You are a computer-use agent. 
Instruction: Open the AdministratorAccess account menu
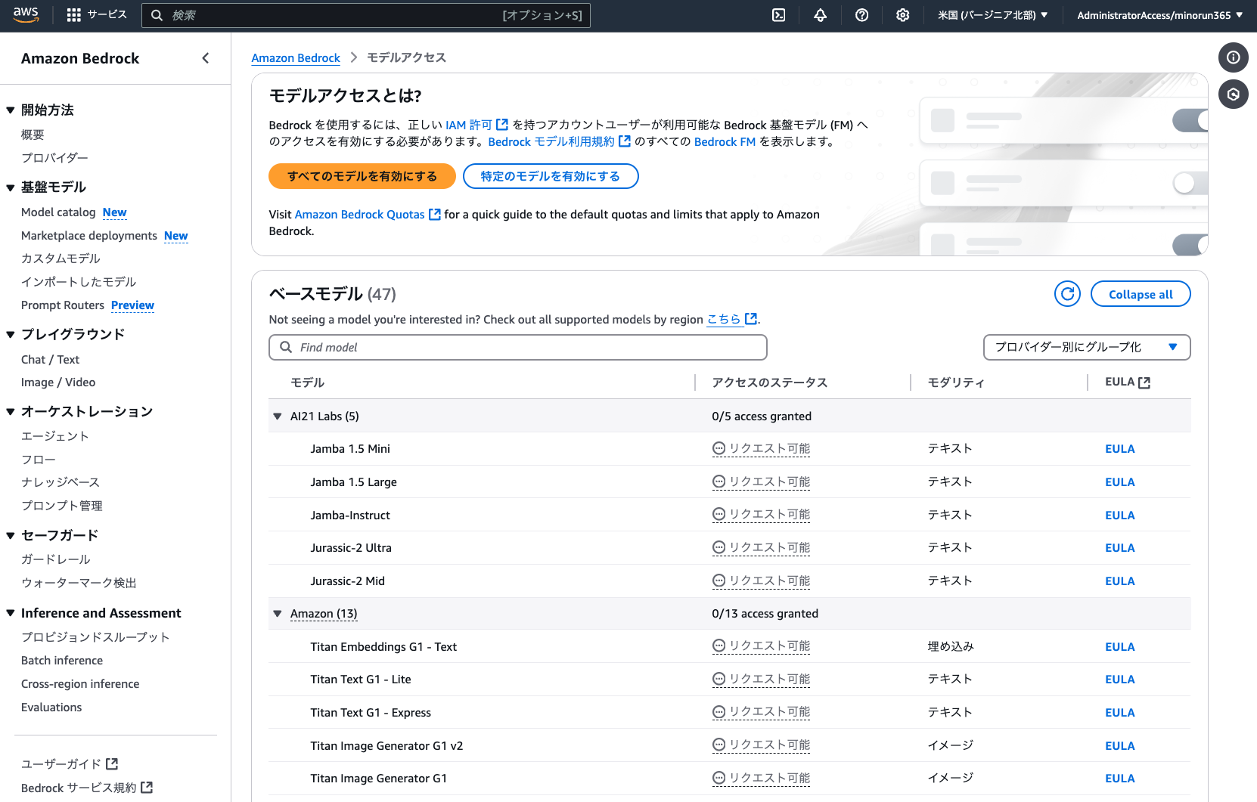point(1159,15)
